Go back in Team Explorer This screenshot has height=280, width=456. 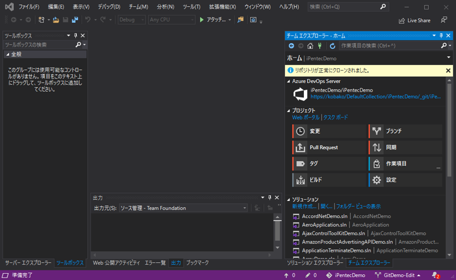click(291, 46)
